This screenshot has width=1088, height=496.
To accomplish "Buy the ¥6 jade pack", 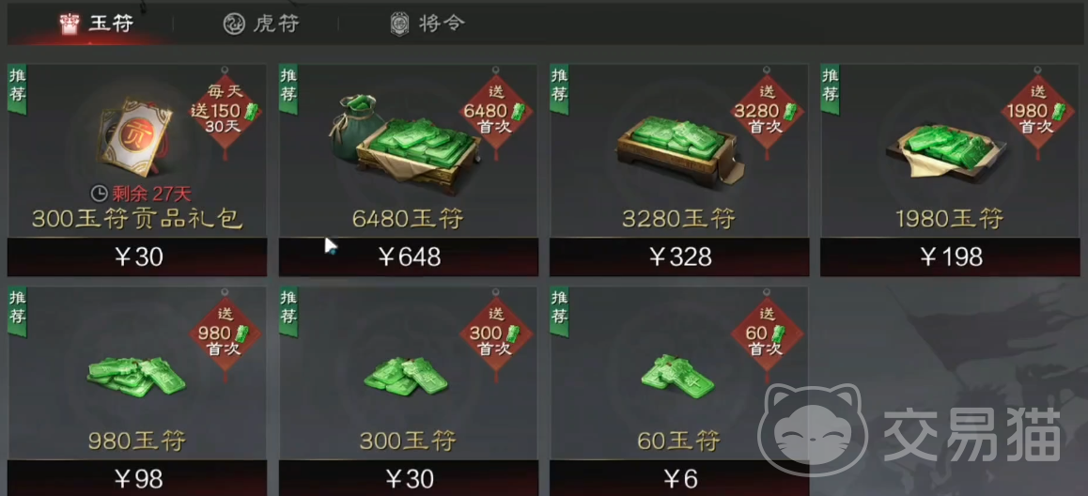I will click(679, 479).
